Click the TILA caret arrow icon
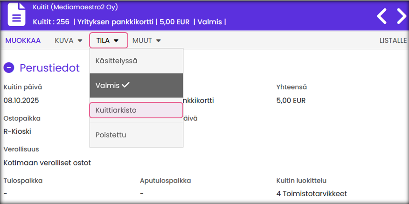The width and height of the screenshot is (409, 204). [x=116, y=41]
